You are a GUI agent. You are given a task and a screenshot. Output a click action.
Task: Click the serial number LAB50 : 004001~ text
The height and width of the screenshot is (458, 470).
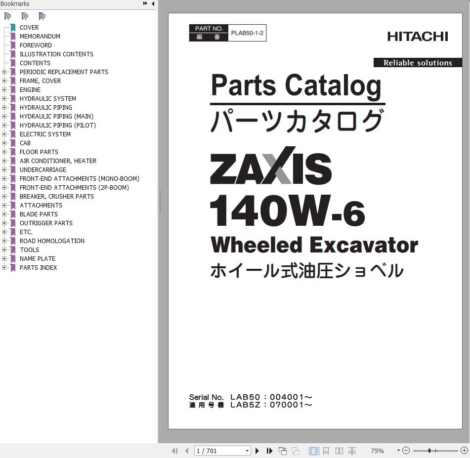coord(271,397)
